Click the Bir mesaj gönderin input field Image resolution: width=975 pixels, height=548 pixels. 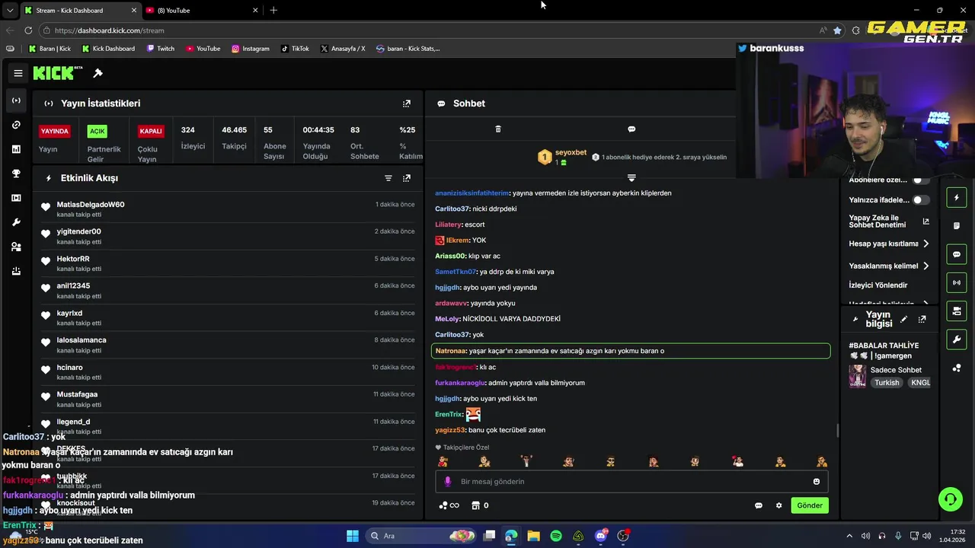click(632, 481)
